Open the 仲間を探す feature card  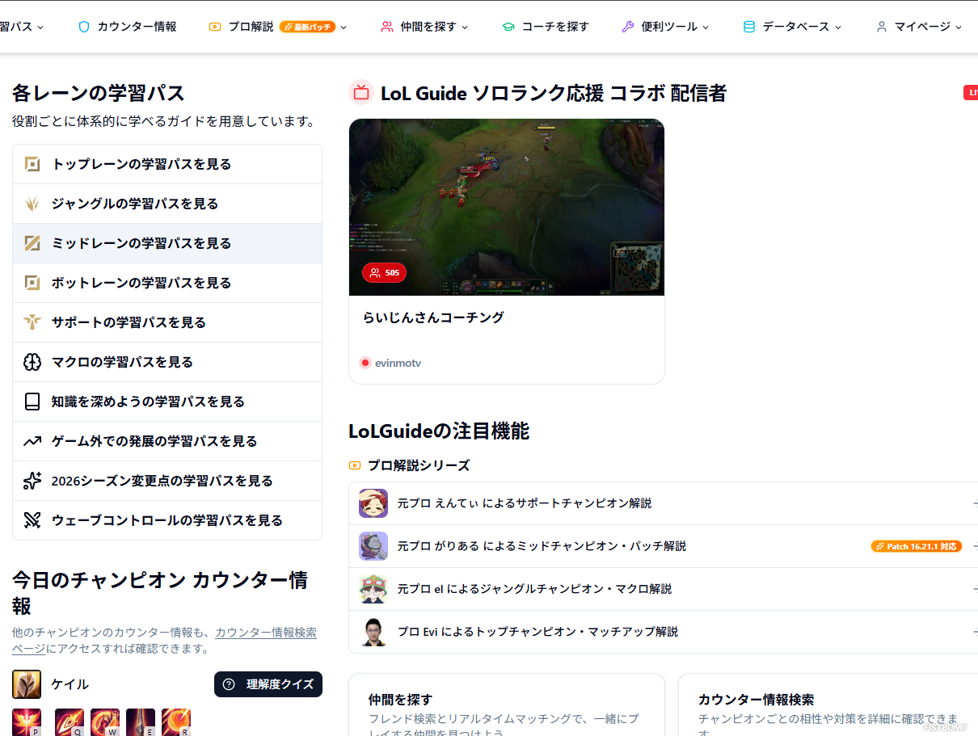coord(507,704)
